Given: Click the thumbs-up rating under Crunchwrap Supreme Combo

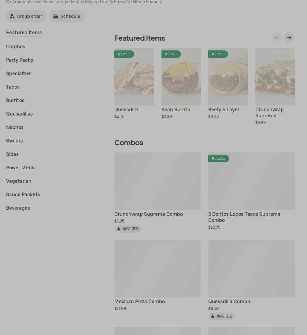Looking at the screenshot, I should tap(128, 229).
